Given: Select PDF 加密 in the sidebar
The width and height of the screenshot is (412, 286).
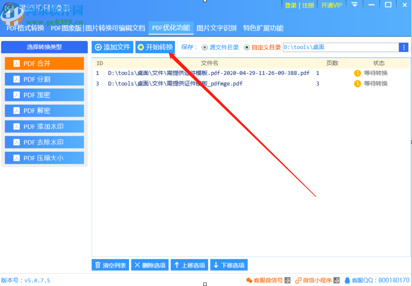Looking at the screenshot, I should tap(44, 95).
